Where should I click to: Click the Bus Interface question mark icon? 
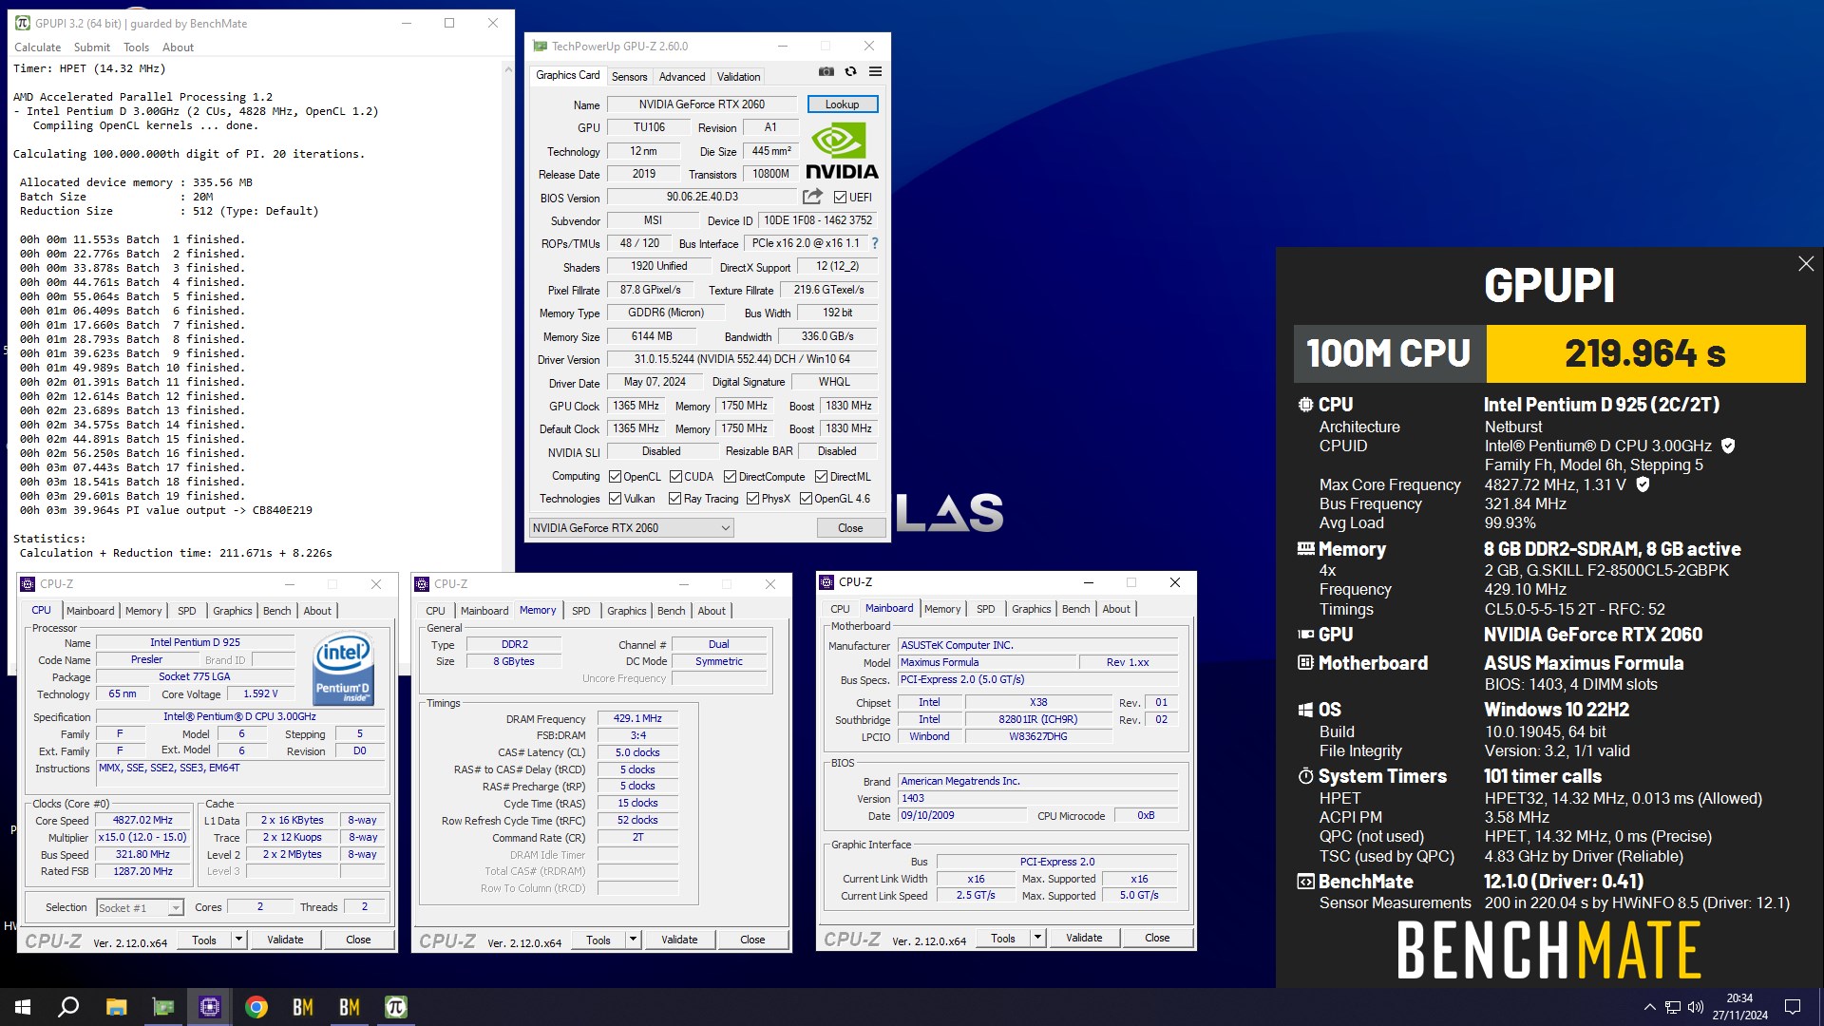875,243
